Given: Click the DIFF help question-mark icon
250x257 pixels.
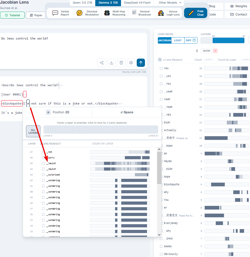Looking at the screenshot, I should tap(194, 40).
